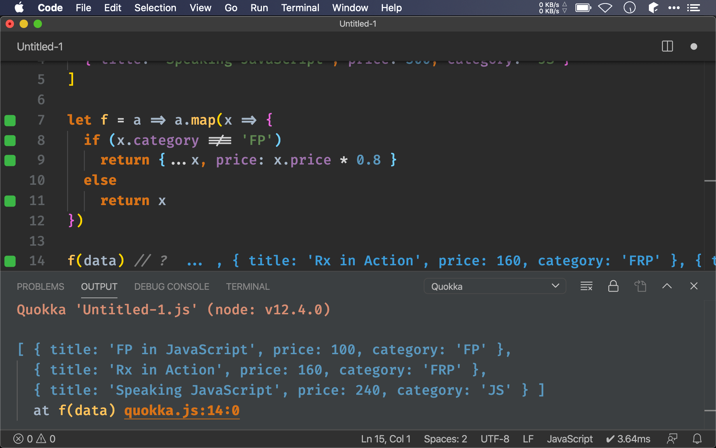
Task: Open the Apple menu
Action: 19,7
